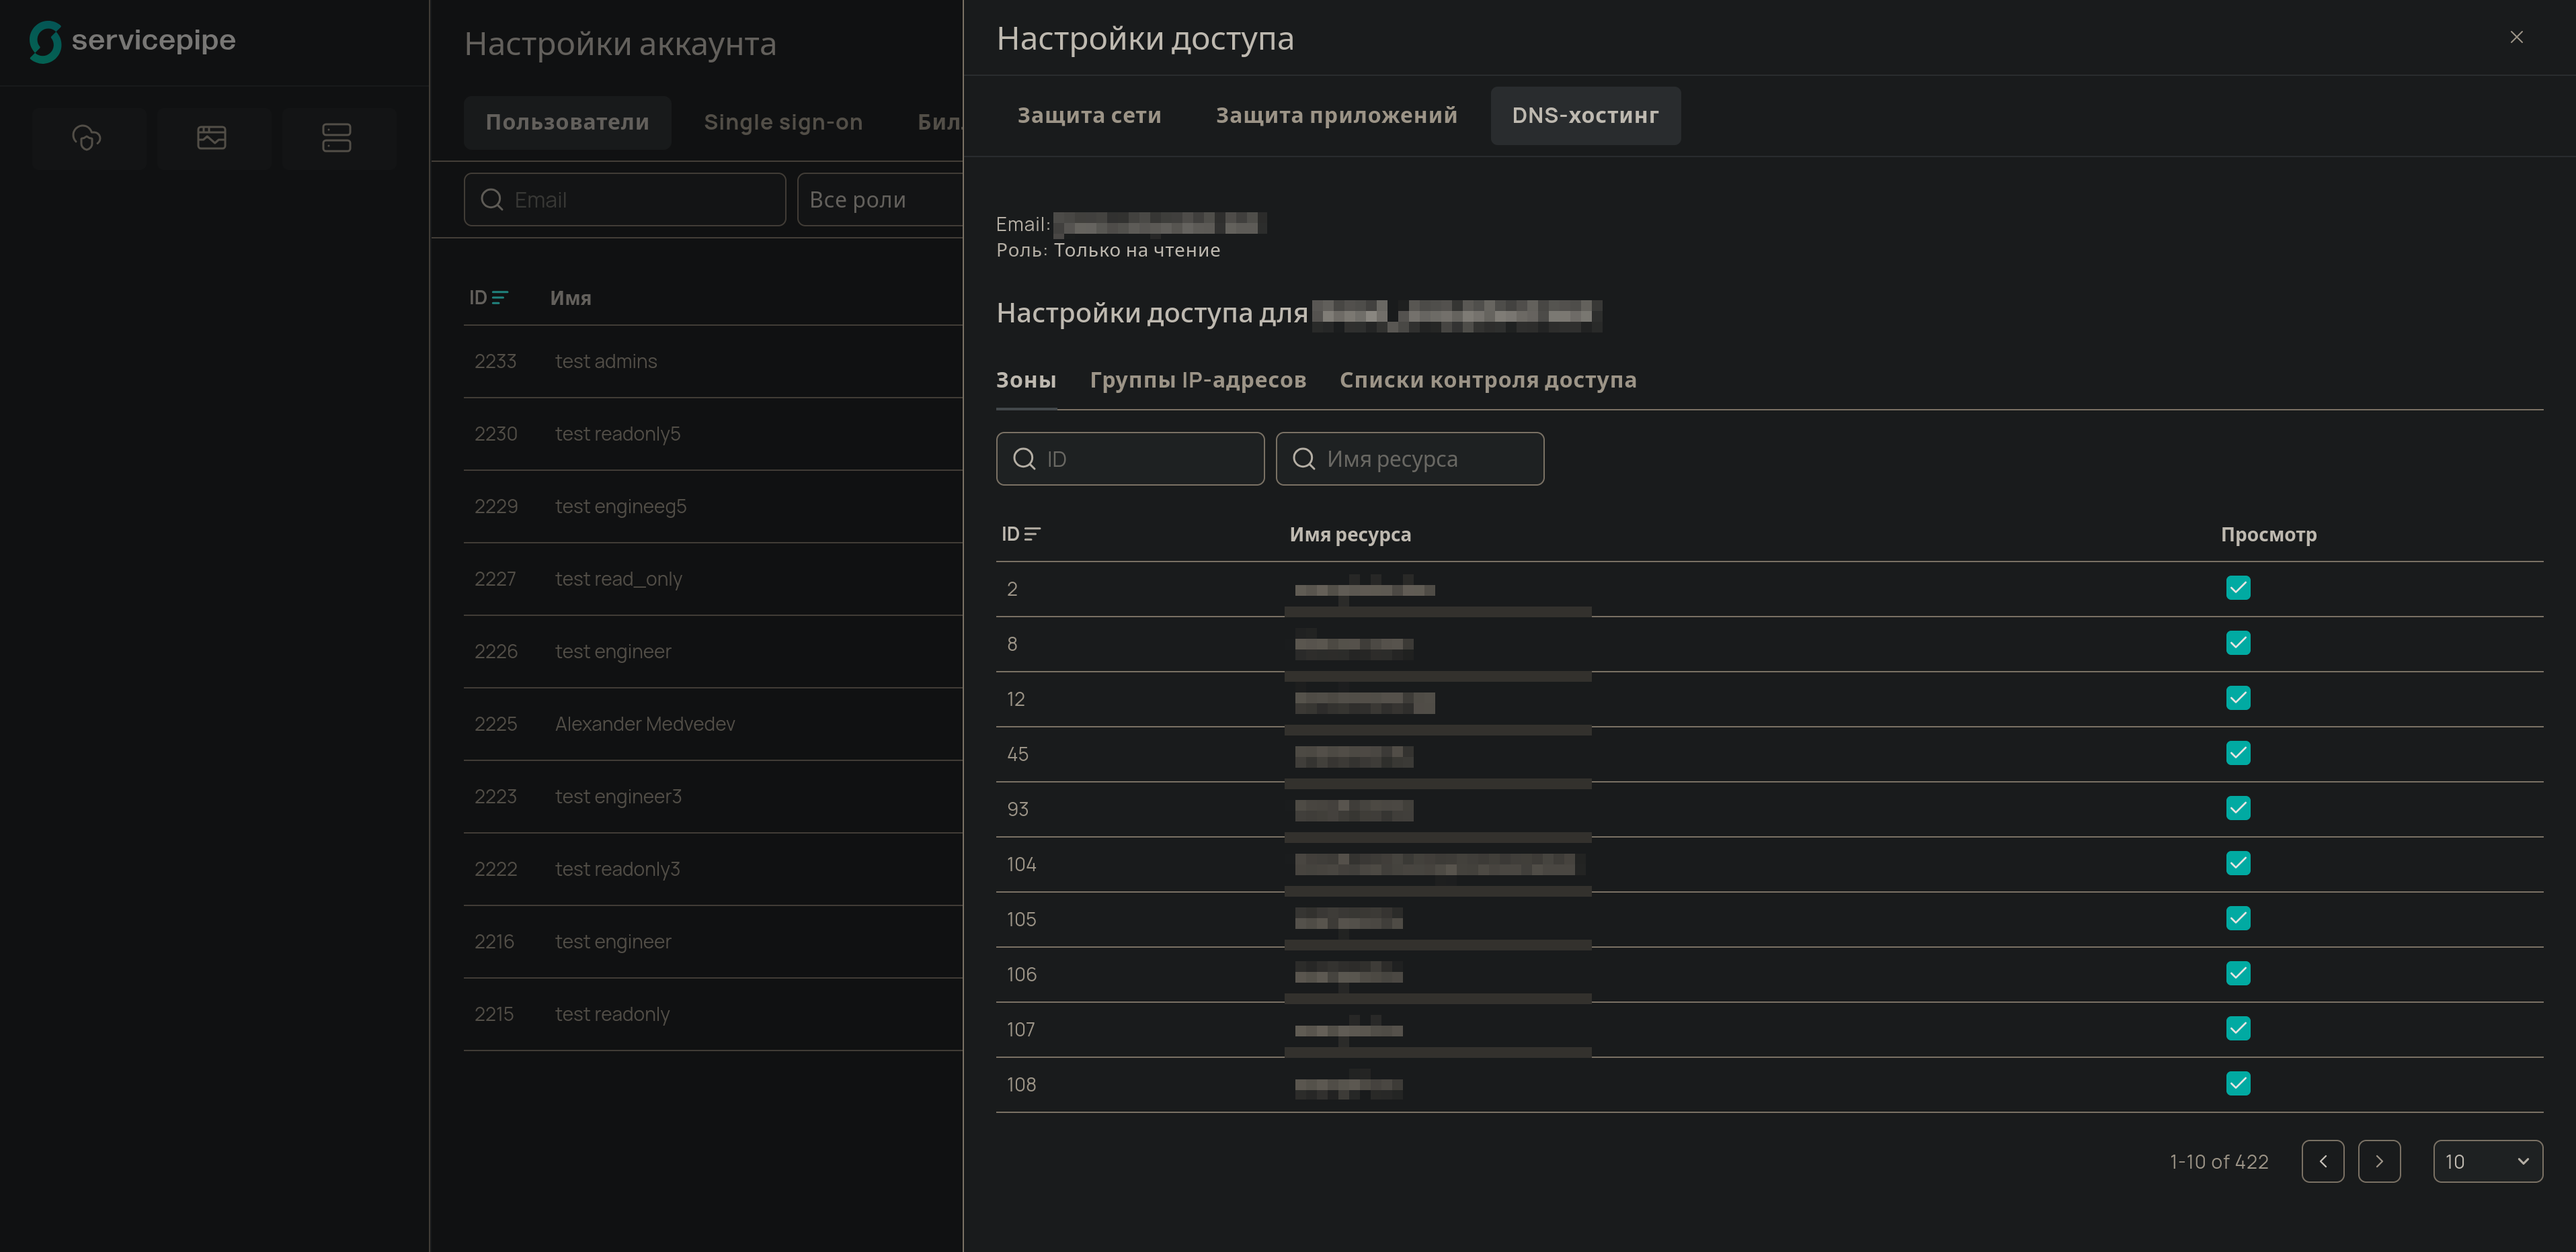Uncheck Просмотр for resource with ID 2
This screenshot has width=2576, height=1252.
click(2239, 588)
